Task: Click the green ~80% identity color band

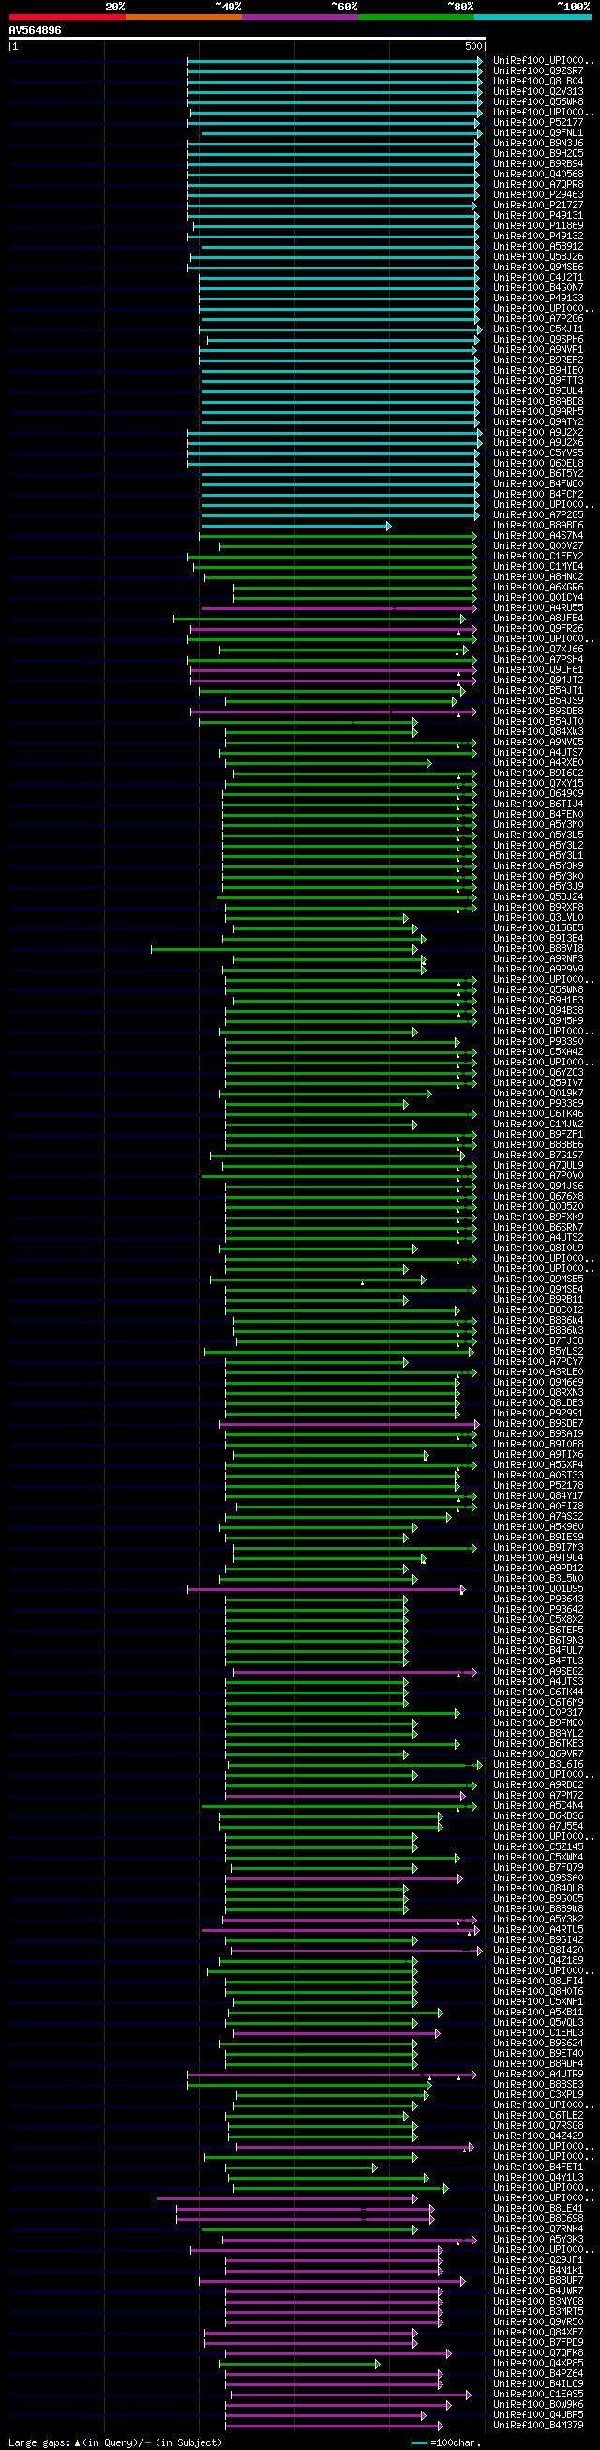Action: (416, 17)
